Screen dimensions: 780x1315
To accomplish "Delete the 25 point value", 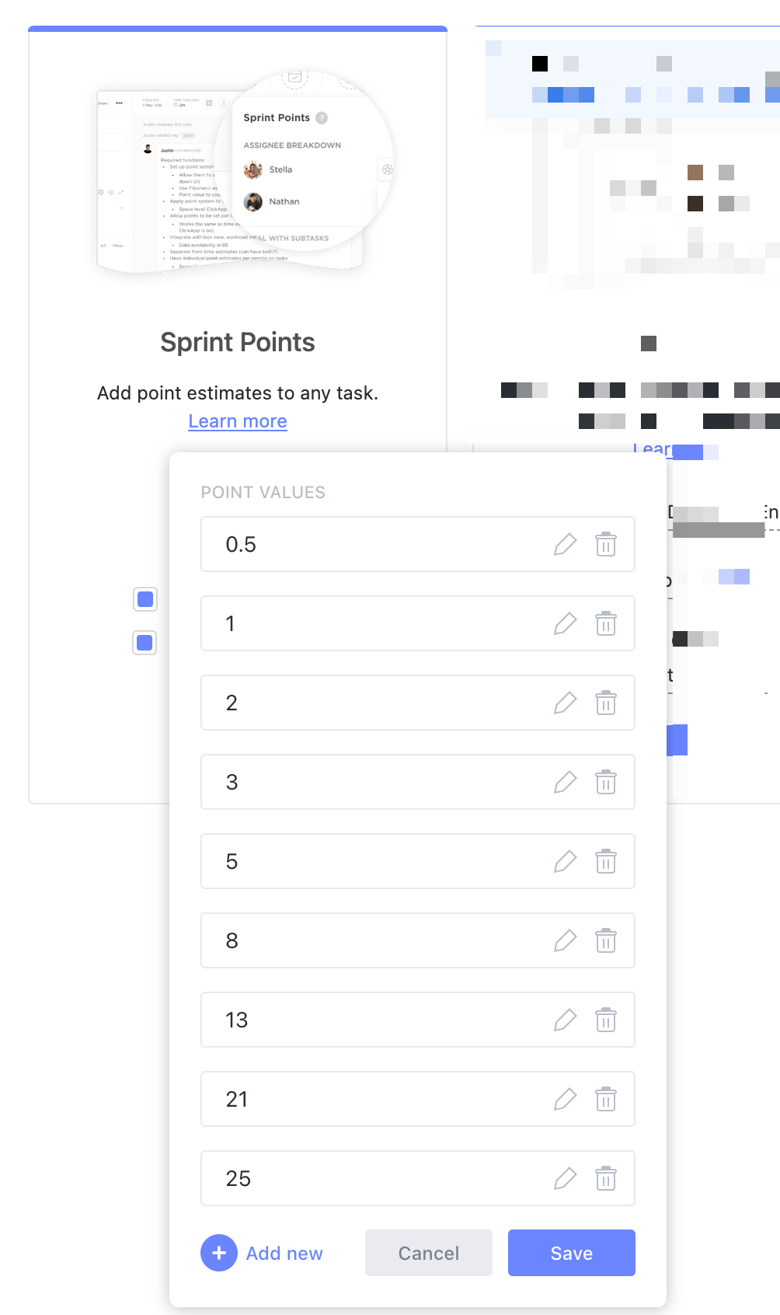I will (x=606, y=1178).
